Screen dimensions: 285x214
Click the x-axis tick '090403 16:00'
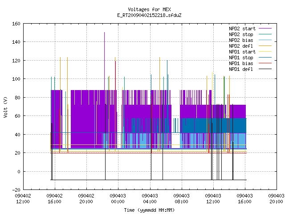point(244,199)
